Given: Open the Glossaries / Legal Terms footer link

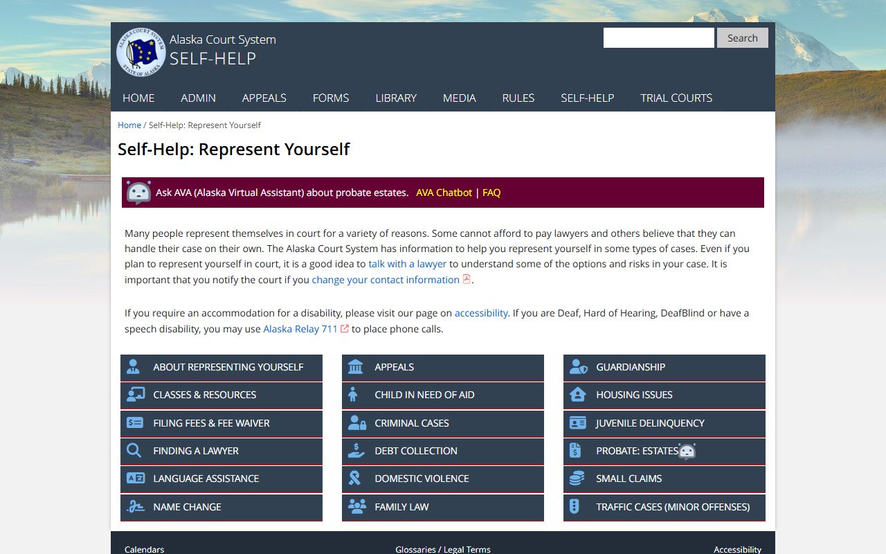Looking at the screenshot, I should [x=443, y=549].
